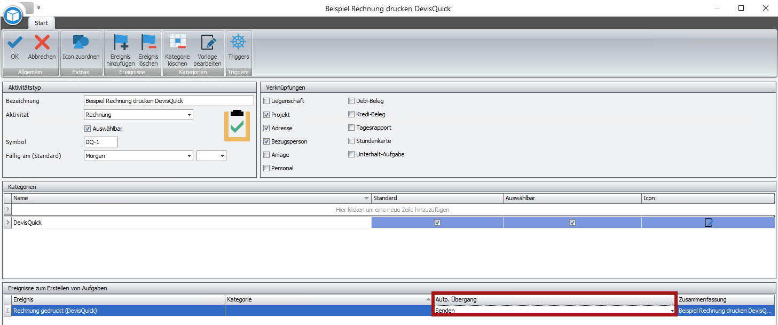Screen dimensions: 778x325
Task: Enable the Liegenschaft link checkbox
Action: pyautogui.click(x=266, y=101)
